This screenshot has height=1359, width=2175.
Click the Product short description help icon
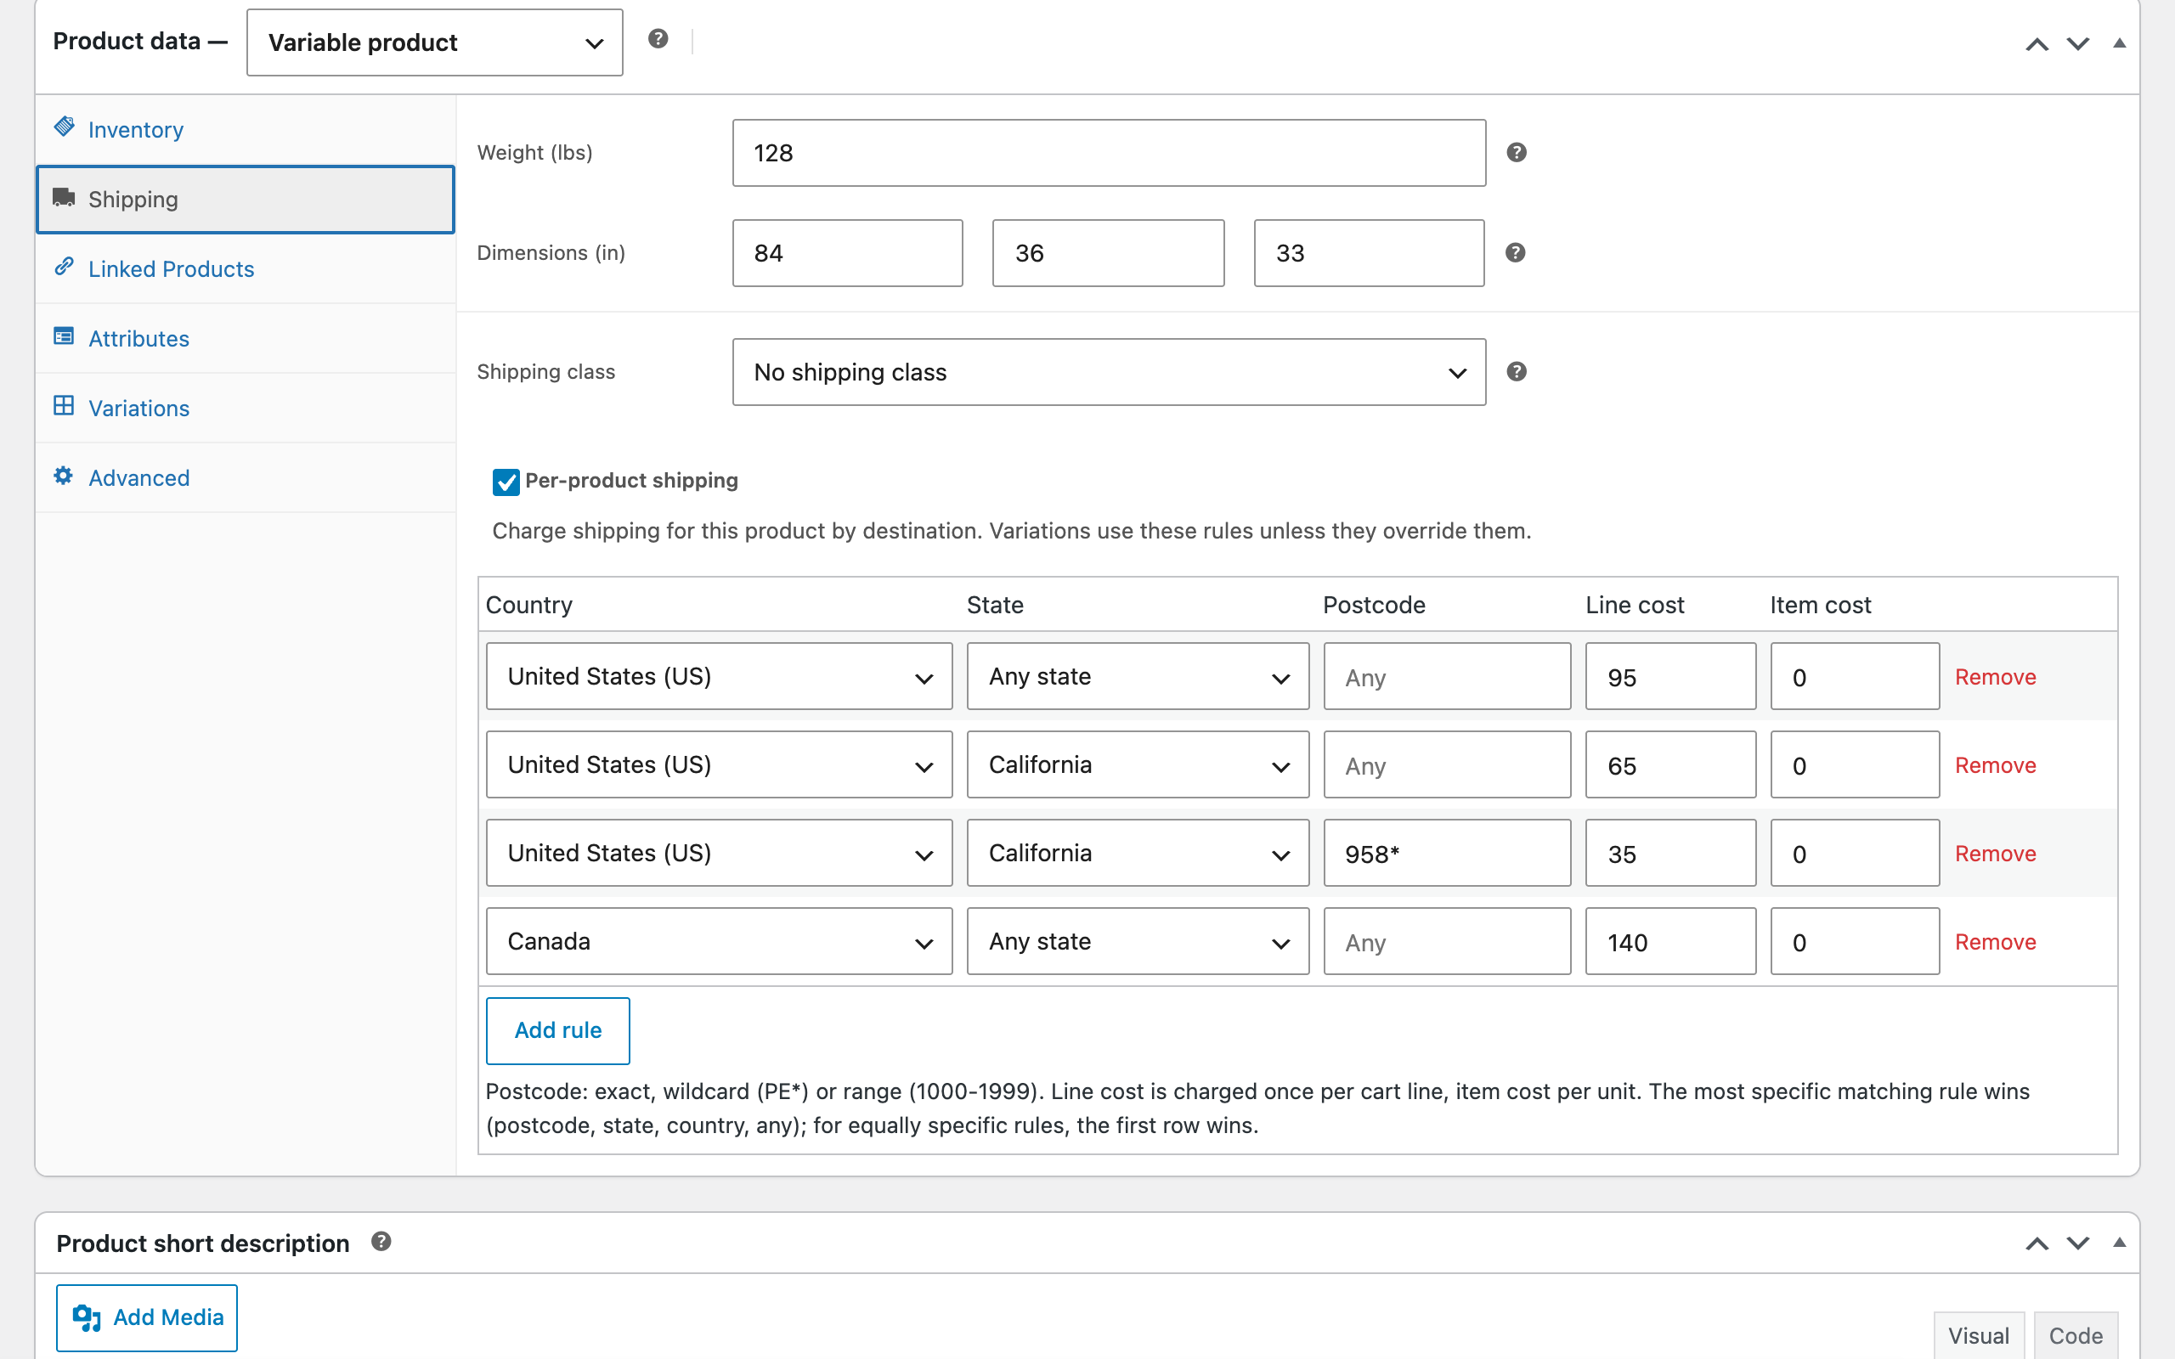click(381, 1241)
